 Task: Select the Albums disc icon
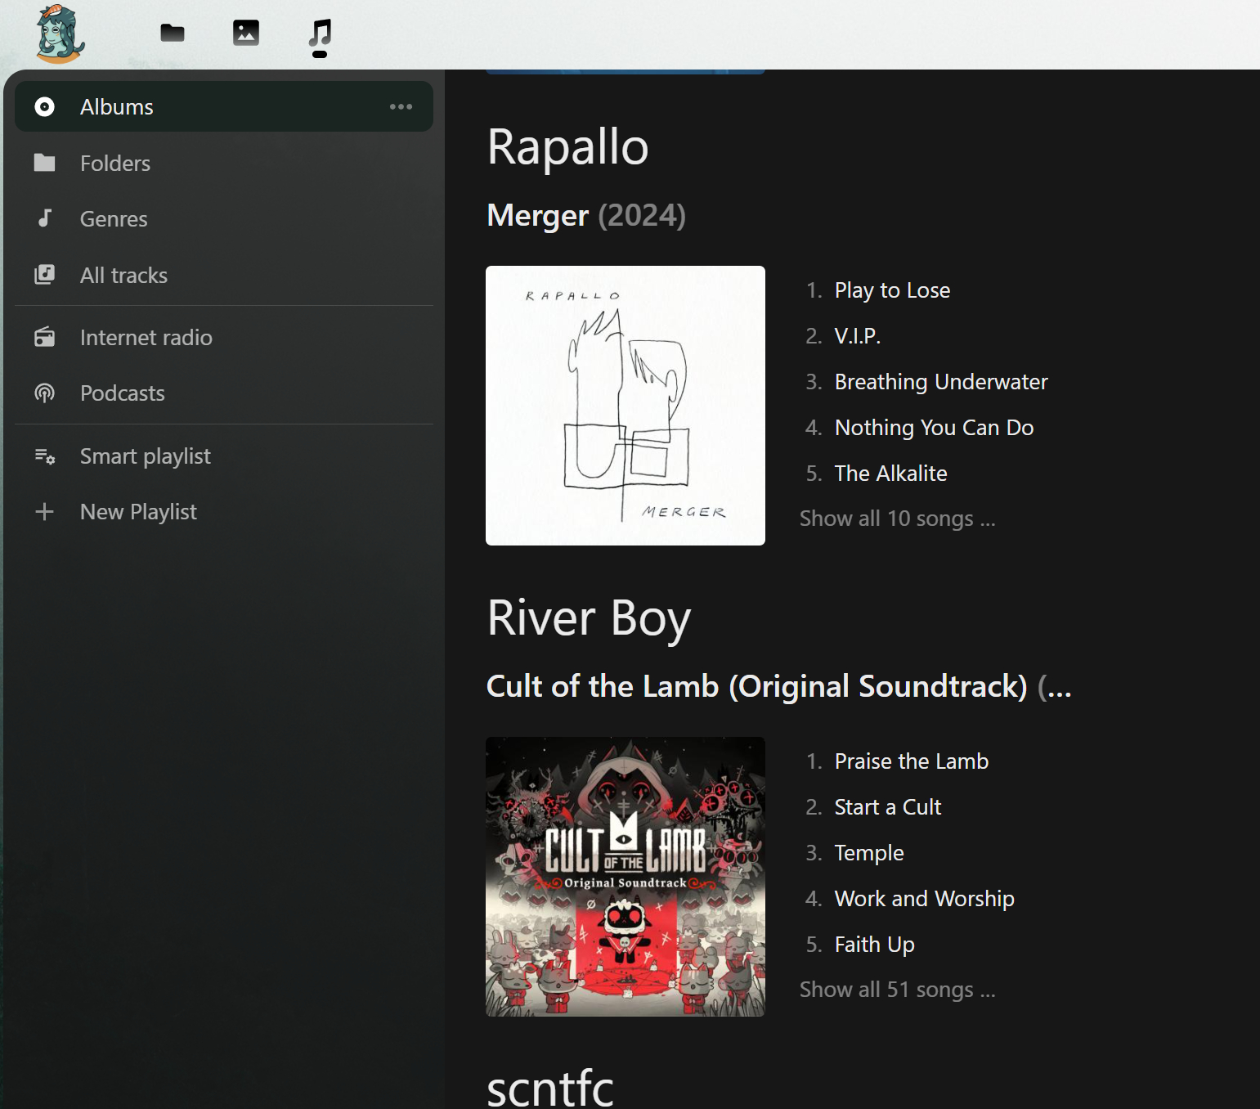coord(45,107)
